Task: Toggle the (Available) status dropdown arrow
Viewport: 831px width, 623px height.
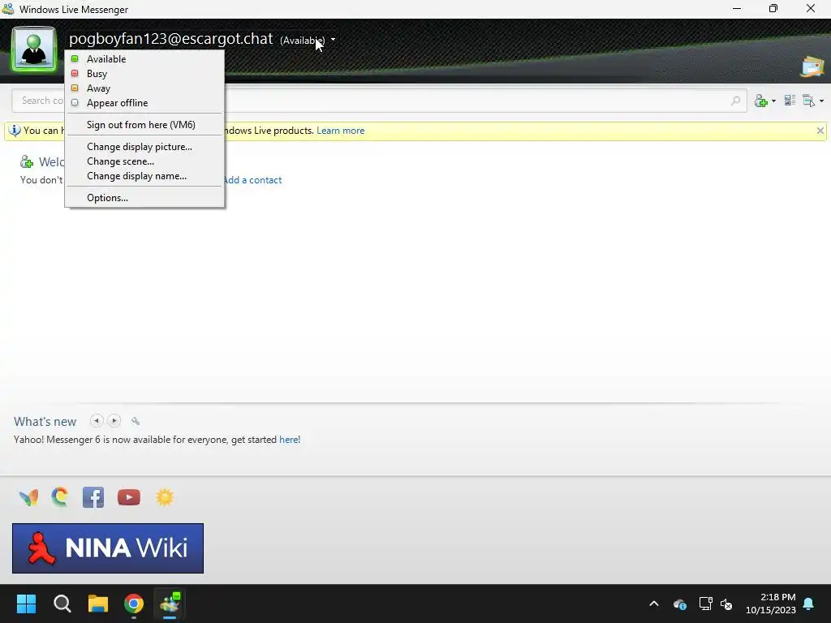Action: (x=333, y=40)
